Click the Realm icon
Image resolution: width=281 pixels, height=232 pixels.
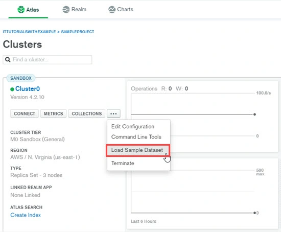click(66, 10)
